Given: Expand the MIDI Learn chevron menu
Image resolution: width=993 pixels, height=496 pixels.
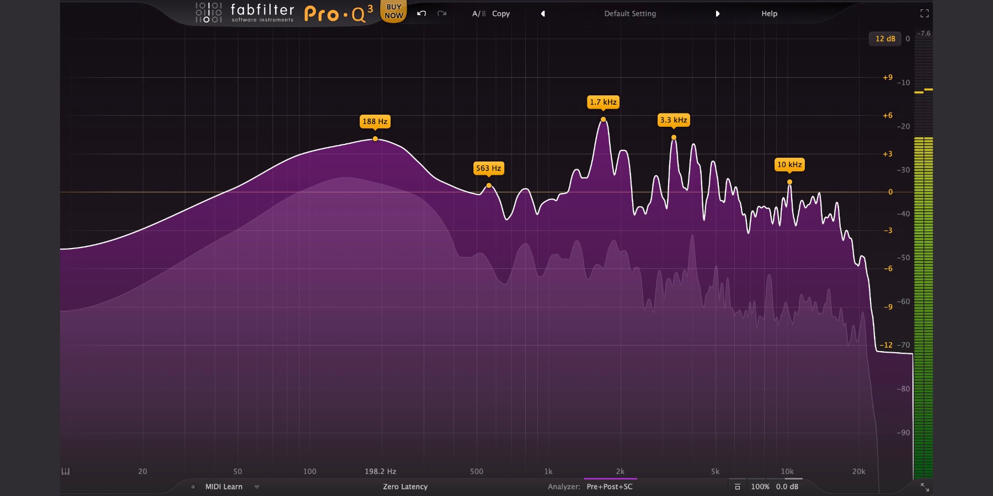Looking at the screenshot, I should tap(255, 487).
